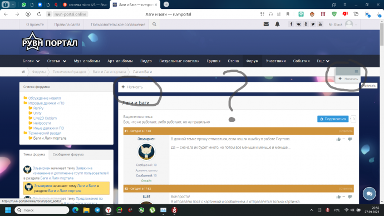Image resolution: width=384 pixels, height=216 pixels.
Task: Click the Windows taskbar search field
Action: click(x=42, y=210)
